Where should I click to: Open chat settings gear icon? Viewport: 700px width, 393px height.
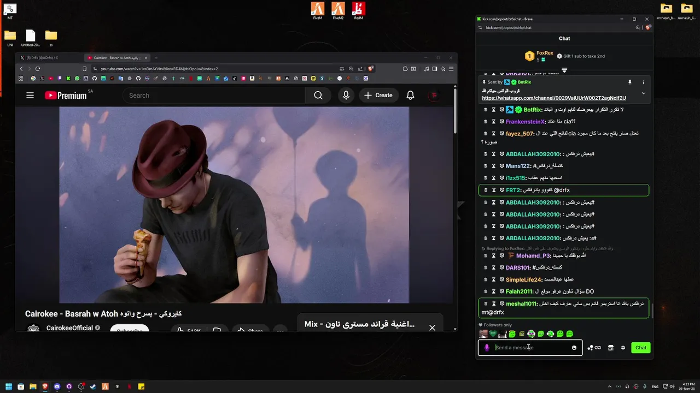click(x=623, y=348)
